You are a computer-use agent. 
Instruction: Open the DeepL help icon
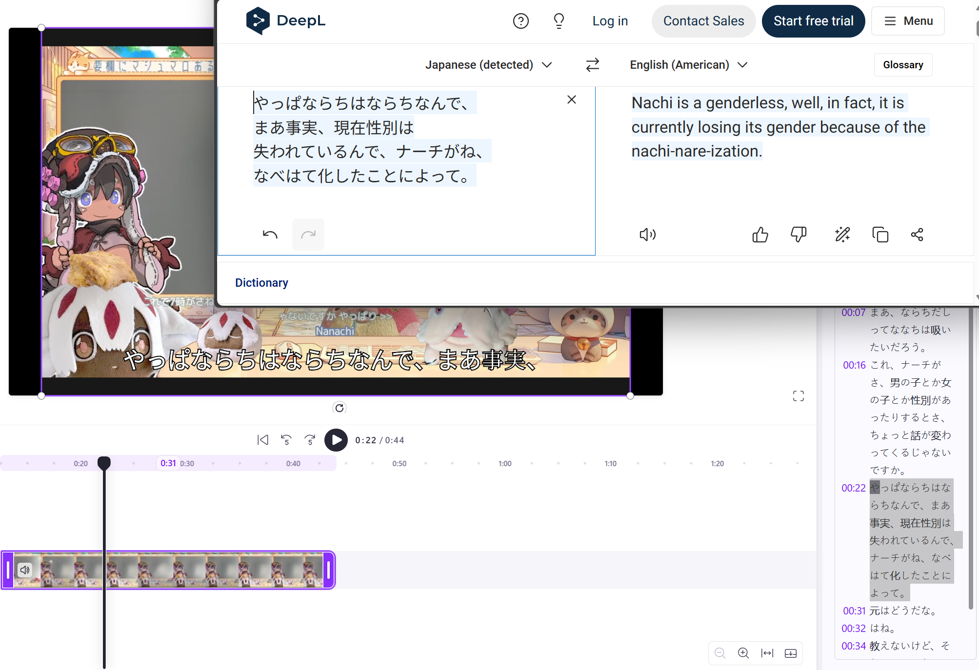(520, 21)
